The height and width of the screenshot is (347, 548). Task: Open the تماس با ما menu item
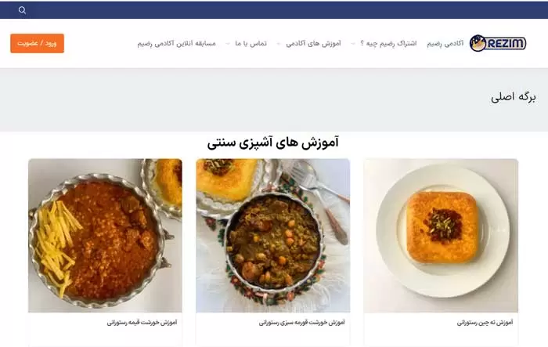tap(251, 43)
